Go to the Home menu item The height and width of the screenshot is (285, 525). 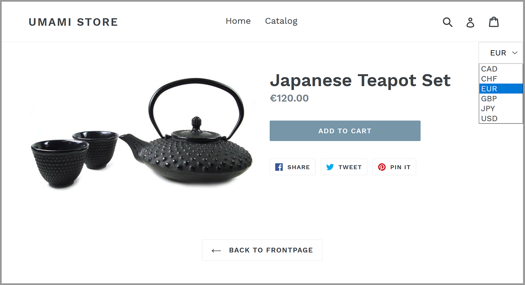tap(238, 21)
